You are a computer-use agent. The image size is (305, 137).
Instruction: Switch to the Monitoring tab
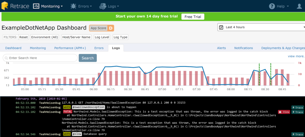38,48
